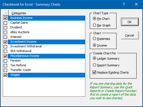Click the Transfer Credit list entry
Screen dimensions: 143x107
point(21,70)
